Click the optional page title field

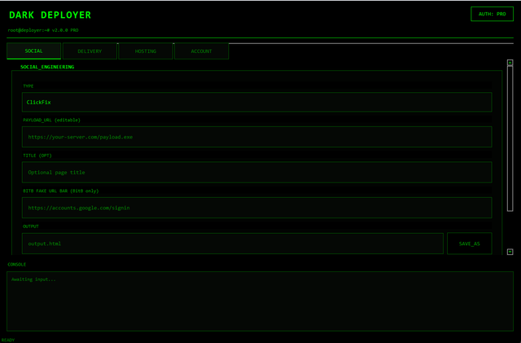tap(257, 173)
